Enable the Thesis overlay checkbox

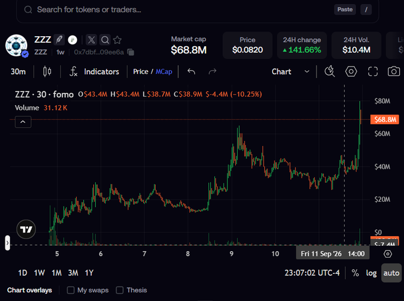(119, 290)
